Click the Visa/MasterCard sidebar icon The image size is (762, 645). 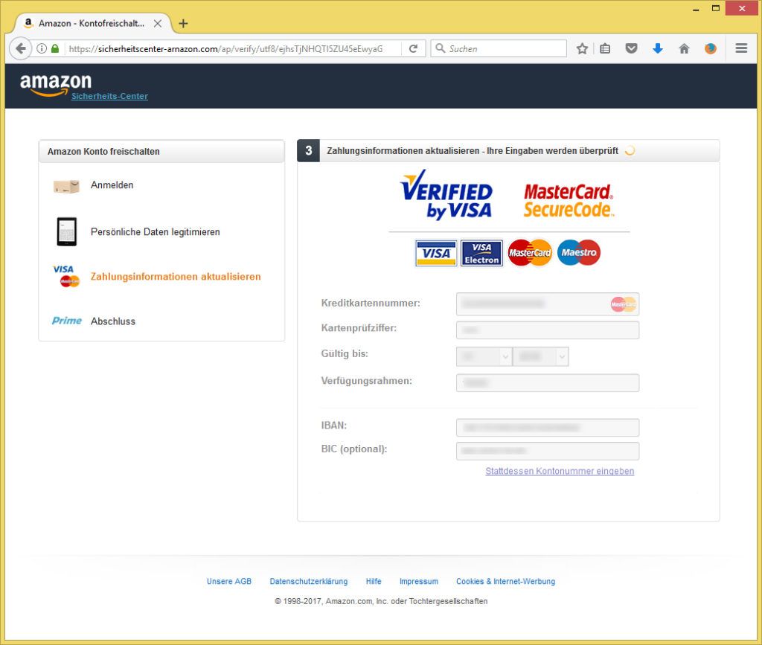coord(66,276)
